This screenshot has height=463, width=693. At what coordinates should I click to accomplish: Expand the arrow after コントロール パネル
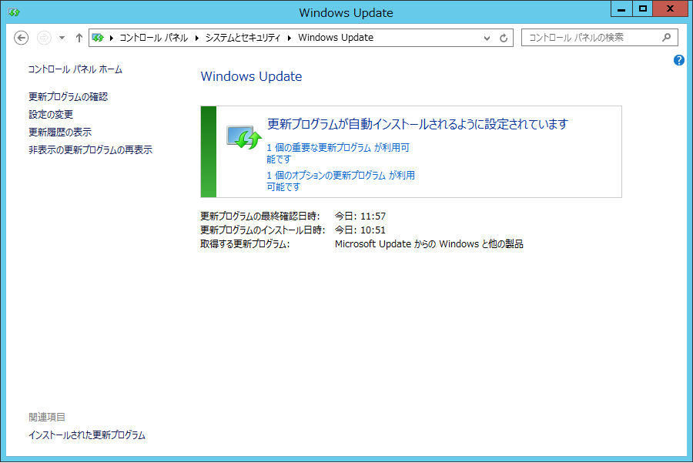(197, 38)
